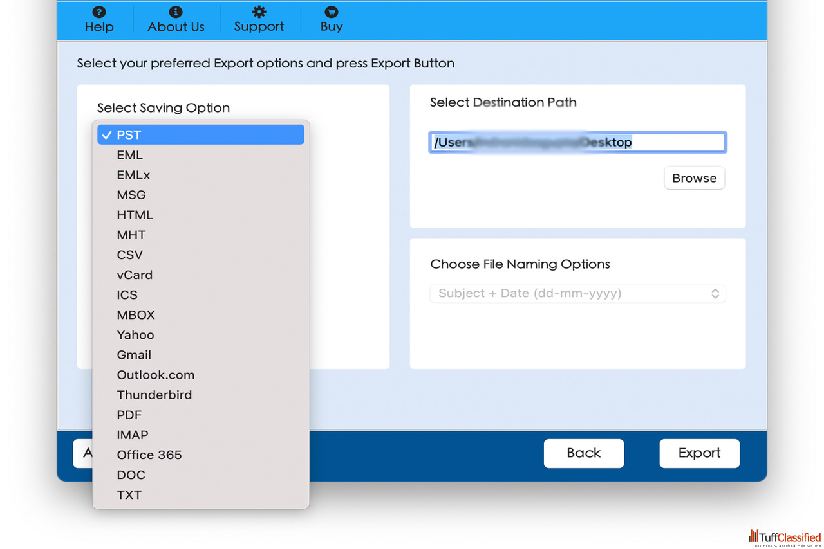Choose MBOX from the dropdown
Image resolution: width=824 pixels, height=549 pixels.
(201, 314)
